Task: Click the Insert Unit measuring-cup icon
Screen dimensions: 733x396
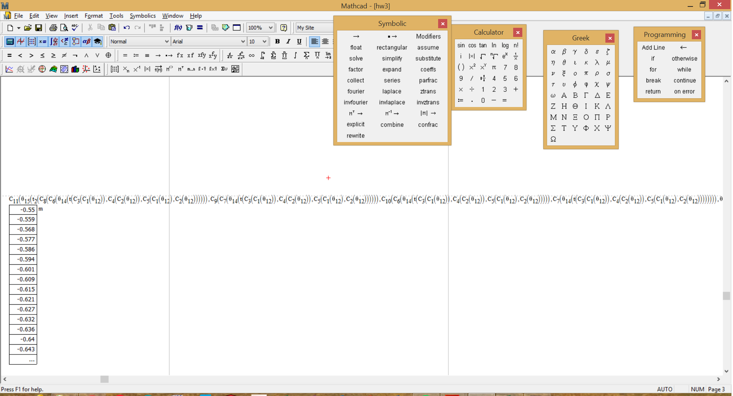Action: (189, 28)
